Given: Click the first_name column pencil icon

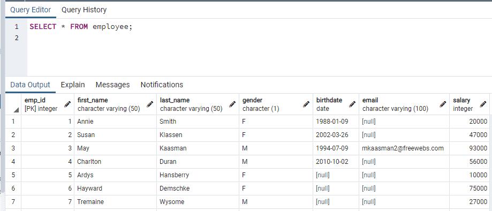Looking at the screenshot, I should click(x=150, y=104).
